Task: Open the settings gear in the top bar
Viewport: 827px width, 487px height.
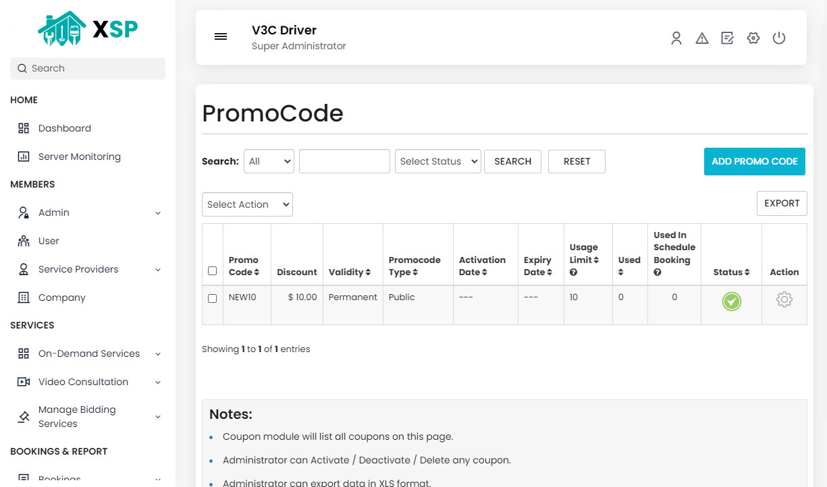Action: pos(753,38)
